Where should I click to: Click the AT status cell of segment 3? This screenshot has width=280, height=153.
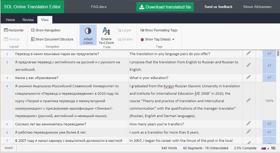pyautogui.click(x=269, y=78)
